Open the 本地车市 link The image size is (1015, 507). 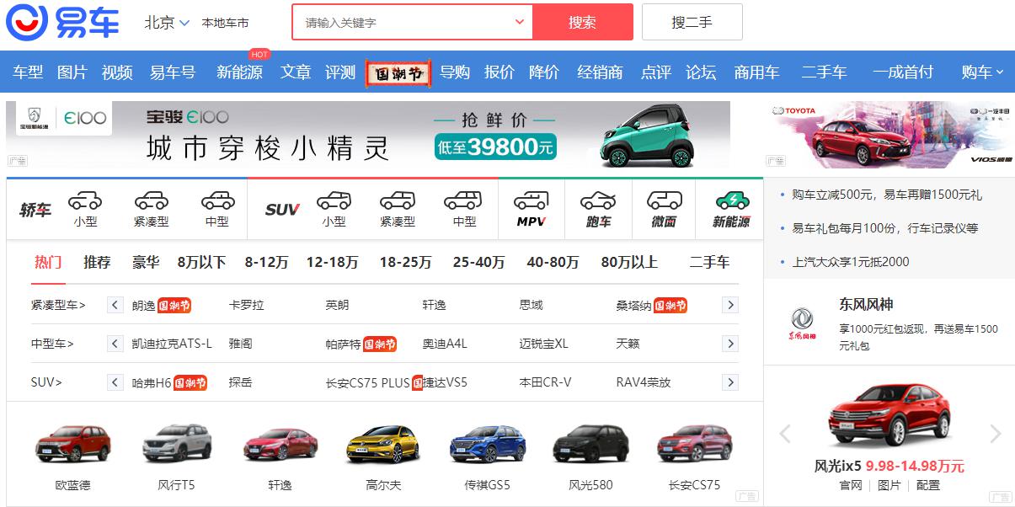[x=225, y=23]
